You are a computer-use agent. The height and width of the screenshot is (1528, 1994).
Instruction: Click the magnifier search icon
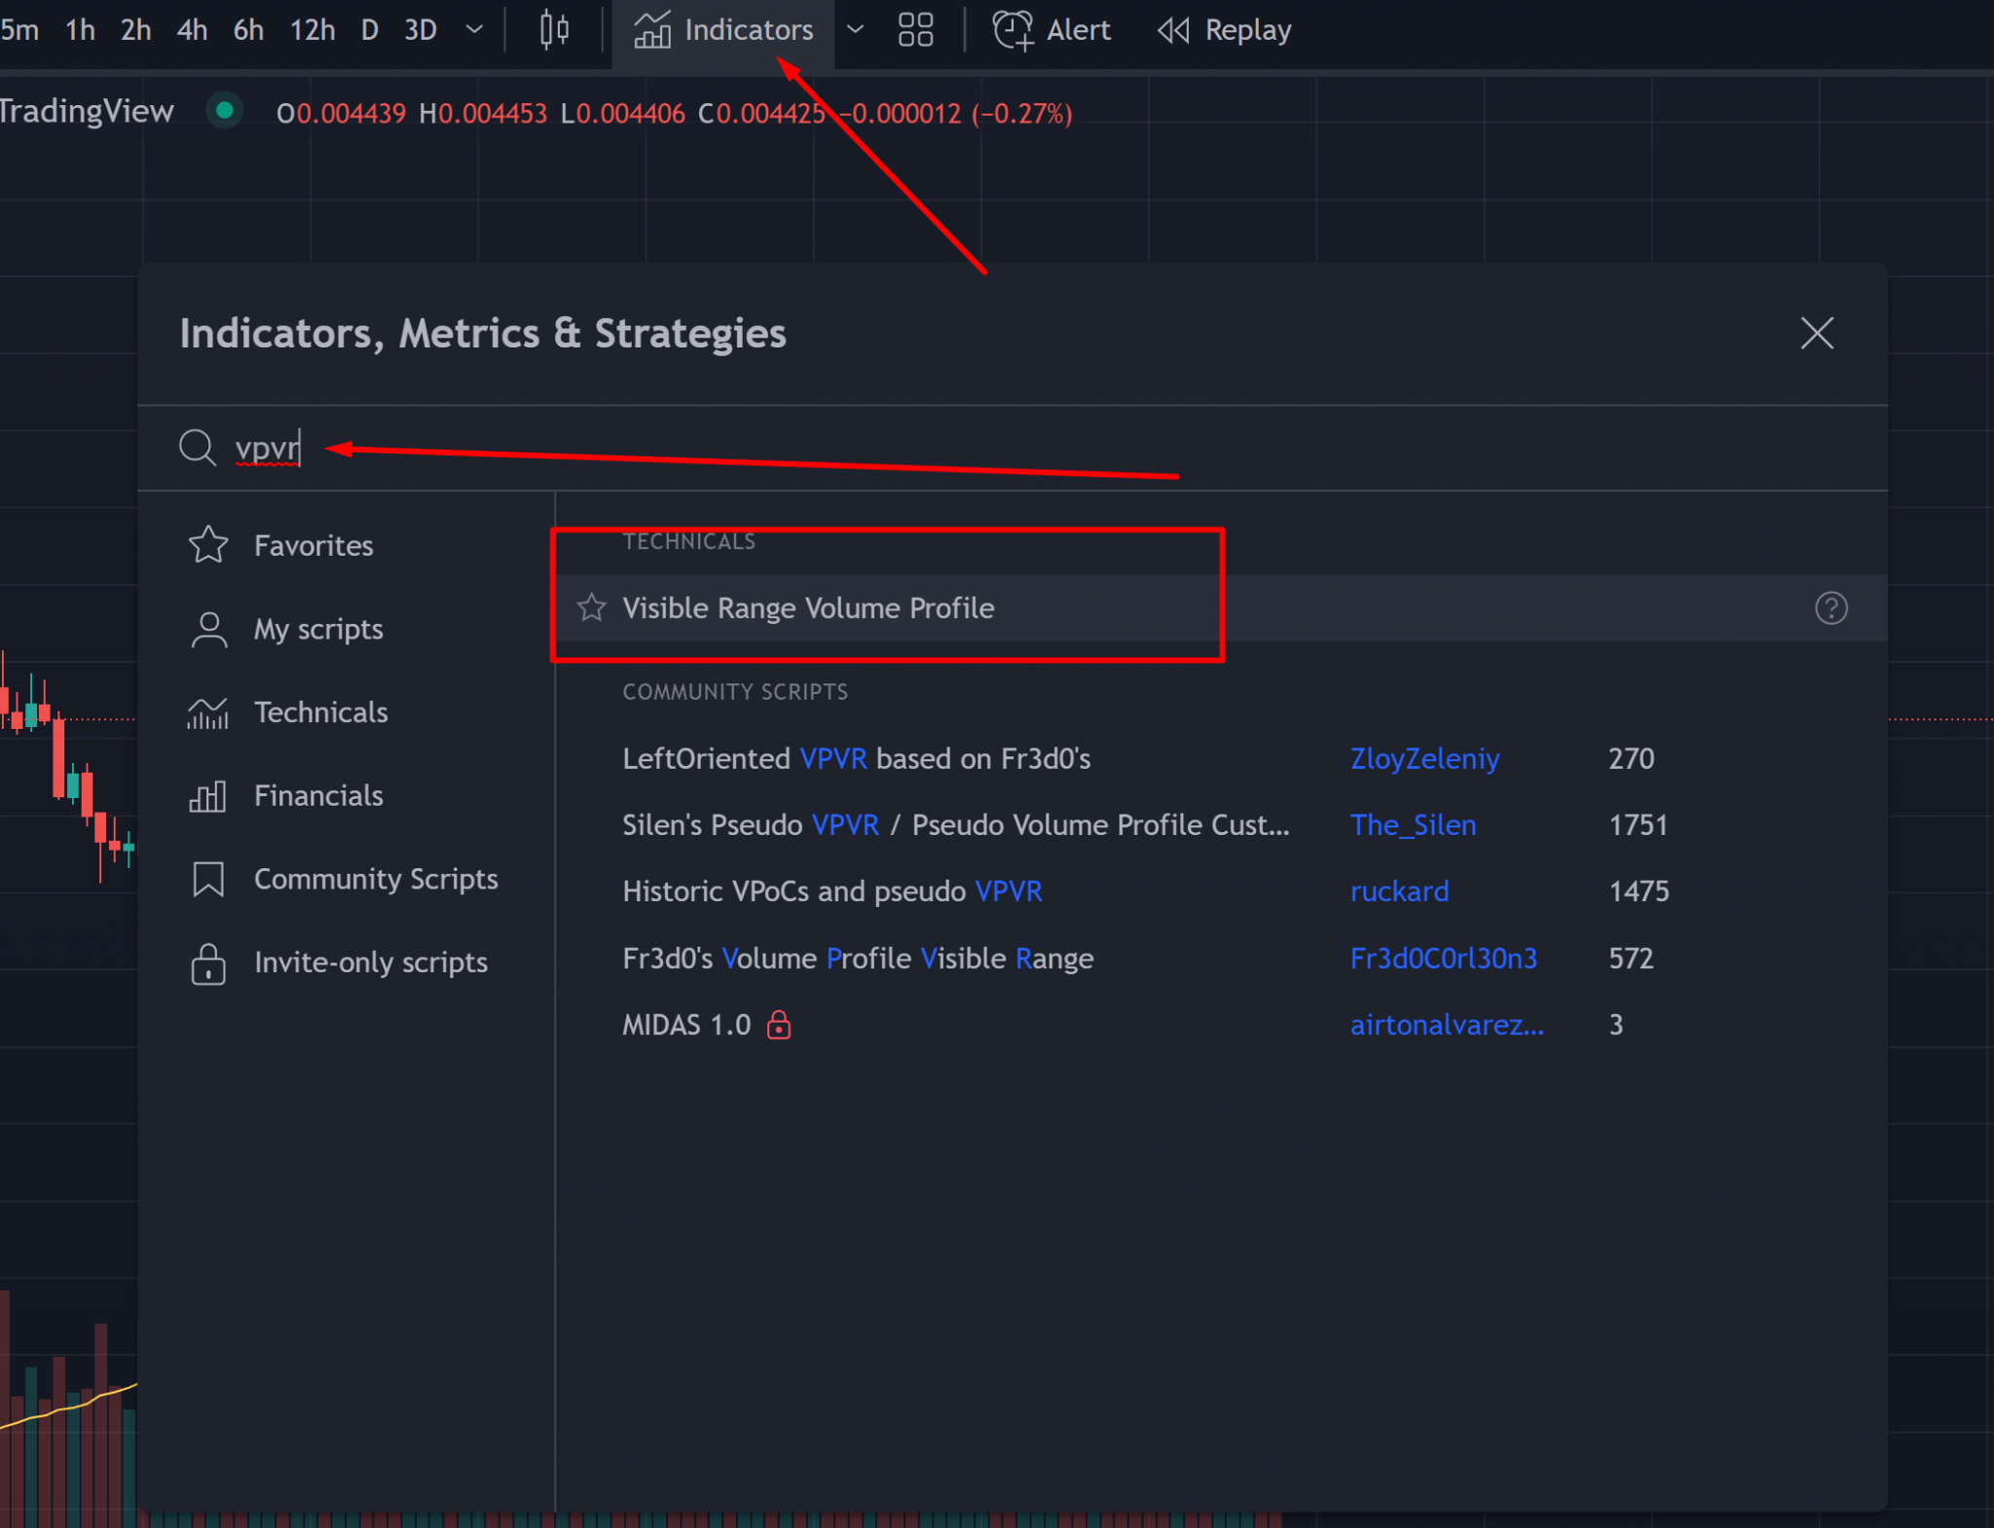pyautogui.click(x=197, y=448)
